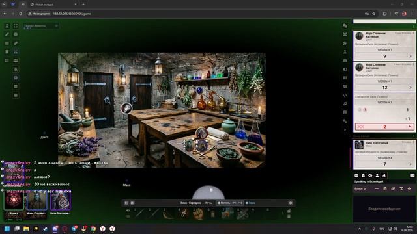This screenshot has height=234, width=417.
Task: Activate hotbar macro slot 7
Action: [x=227, y=214]
